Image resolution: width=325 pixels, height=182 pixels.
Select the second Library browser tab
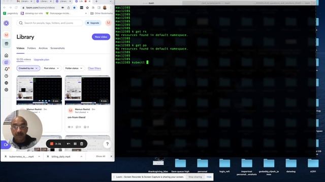pyautogui.click(x=44, y=1)
